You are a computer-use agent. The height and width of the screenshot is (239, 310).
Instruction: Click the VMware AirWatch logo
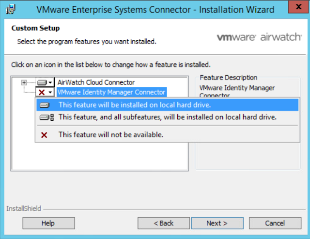click(x=260, y=37)
